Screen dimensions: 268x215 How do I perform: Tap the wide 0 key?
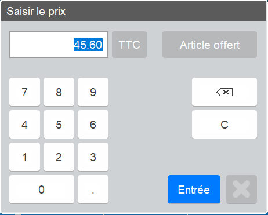coord(42,190)
